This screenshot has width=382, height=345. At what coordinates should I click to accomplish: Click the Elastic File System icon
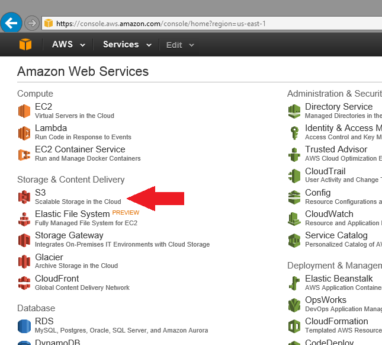click(x=24, y=219)
